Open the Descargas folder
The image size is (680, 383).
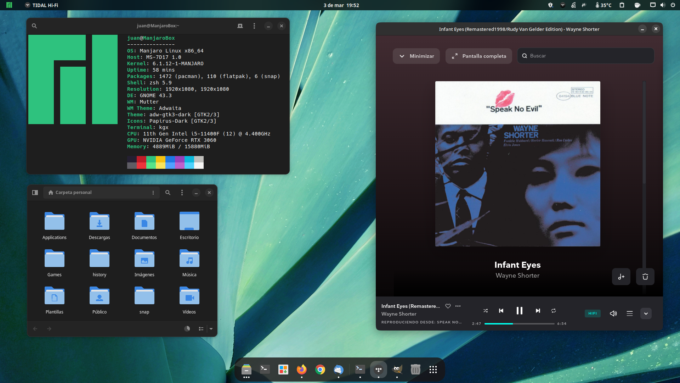[100, 226]
